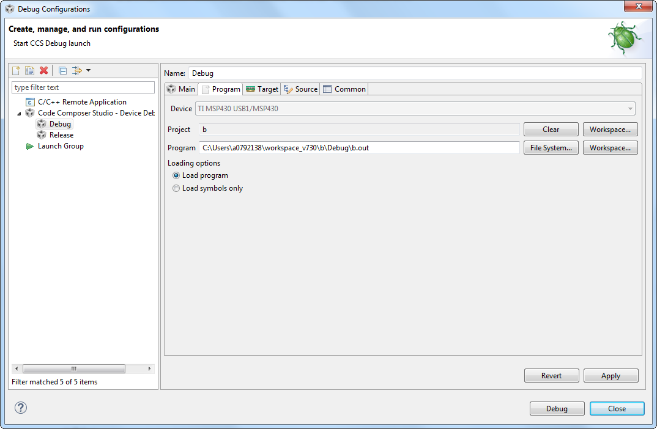Click the tree scrollbar left arrow
Screen dimensions: 657x429
click(17, 369)
